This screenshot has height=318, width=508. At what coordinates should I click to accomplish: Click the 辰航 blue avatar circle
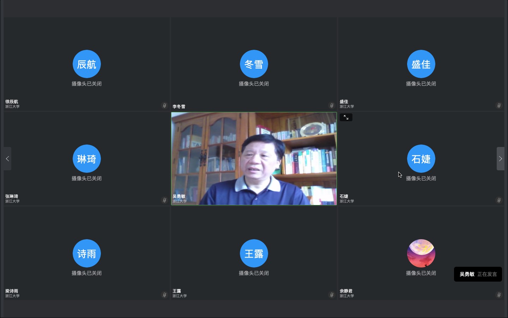coord(87,64)
